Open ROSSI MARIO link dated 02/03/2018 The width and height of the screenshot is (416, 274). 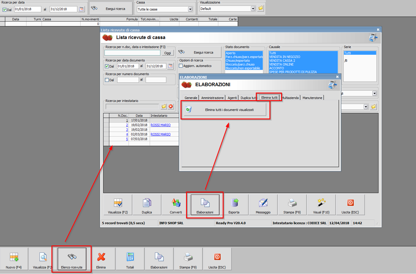click(x=160, y=134)
